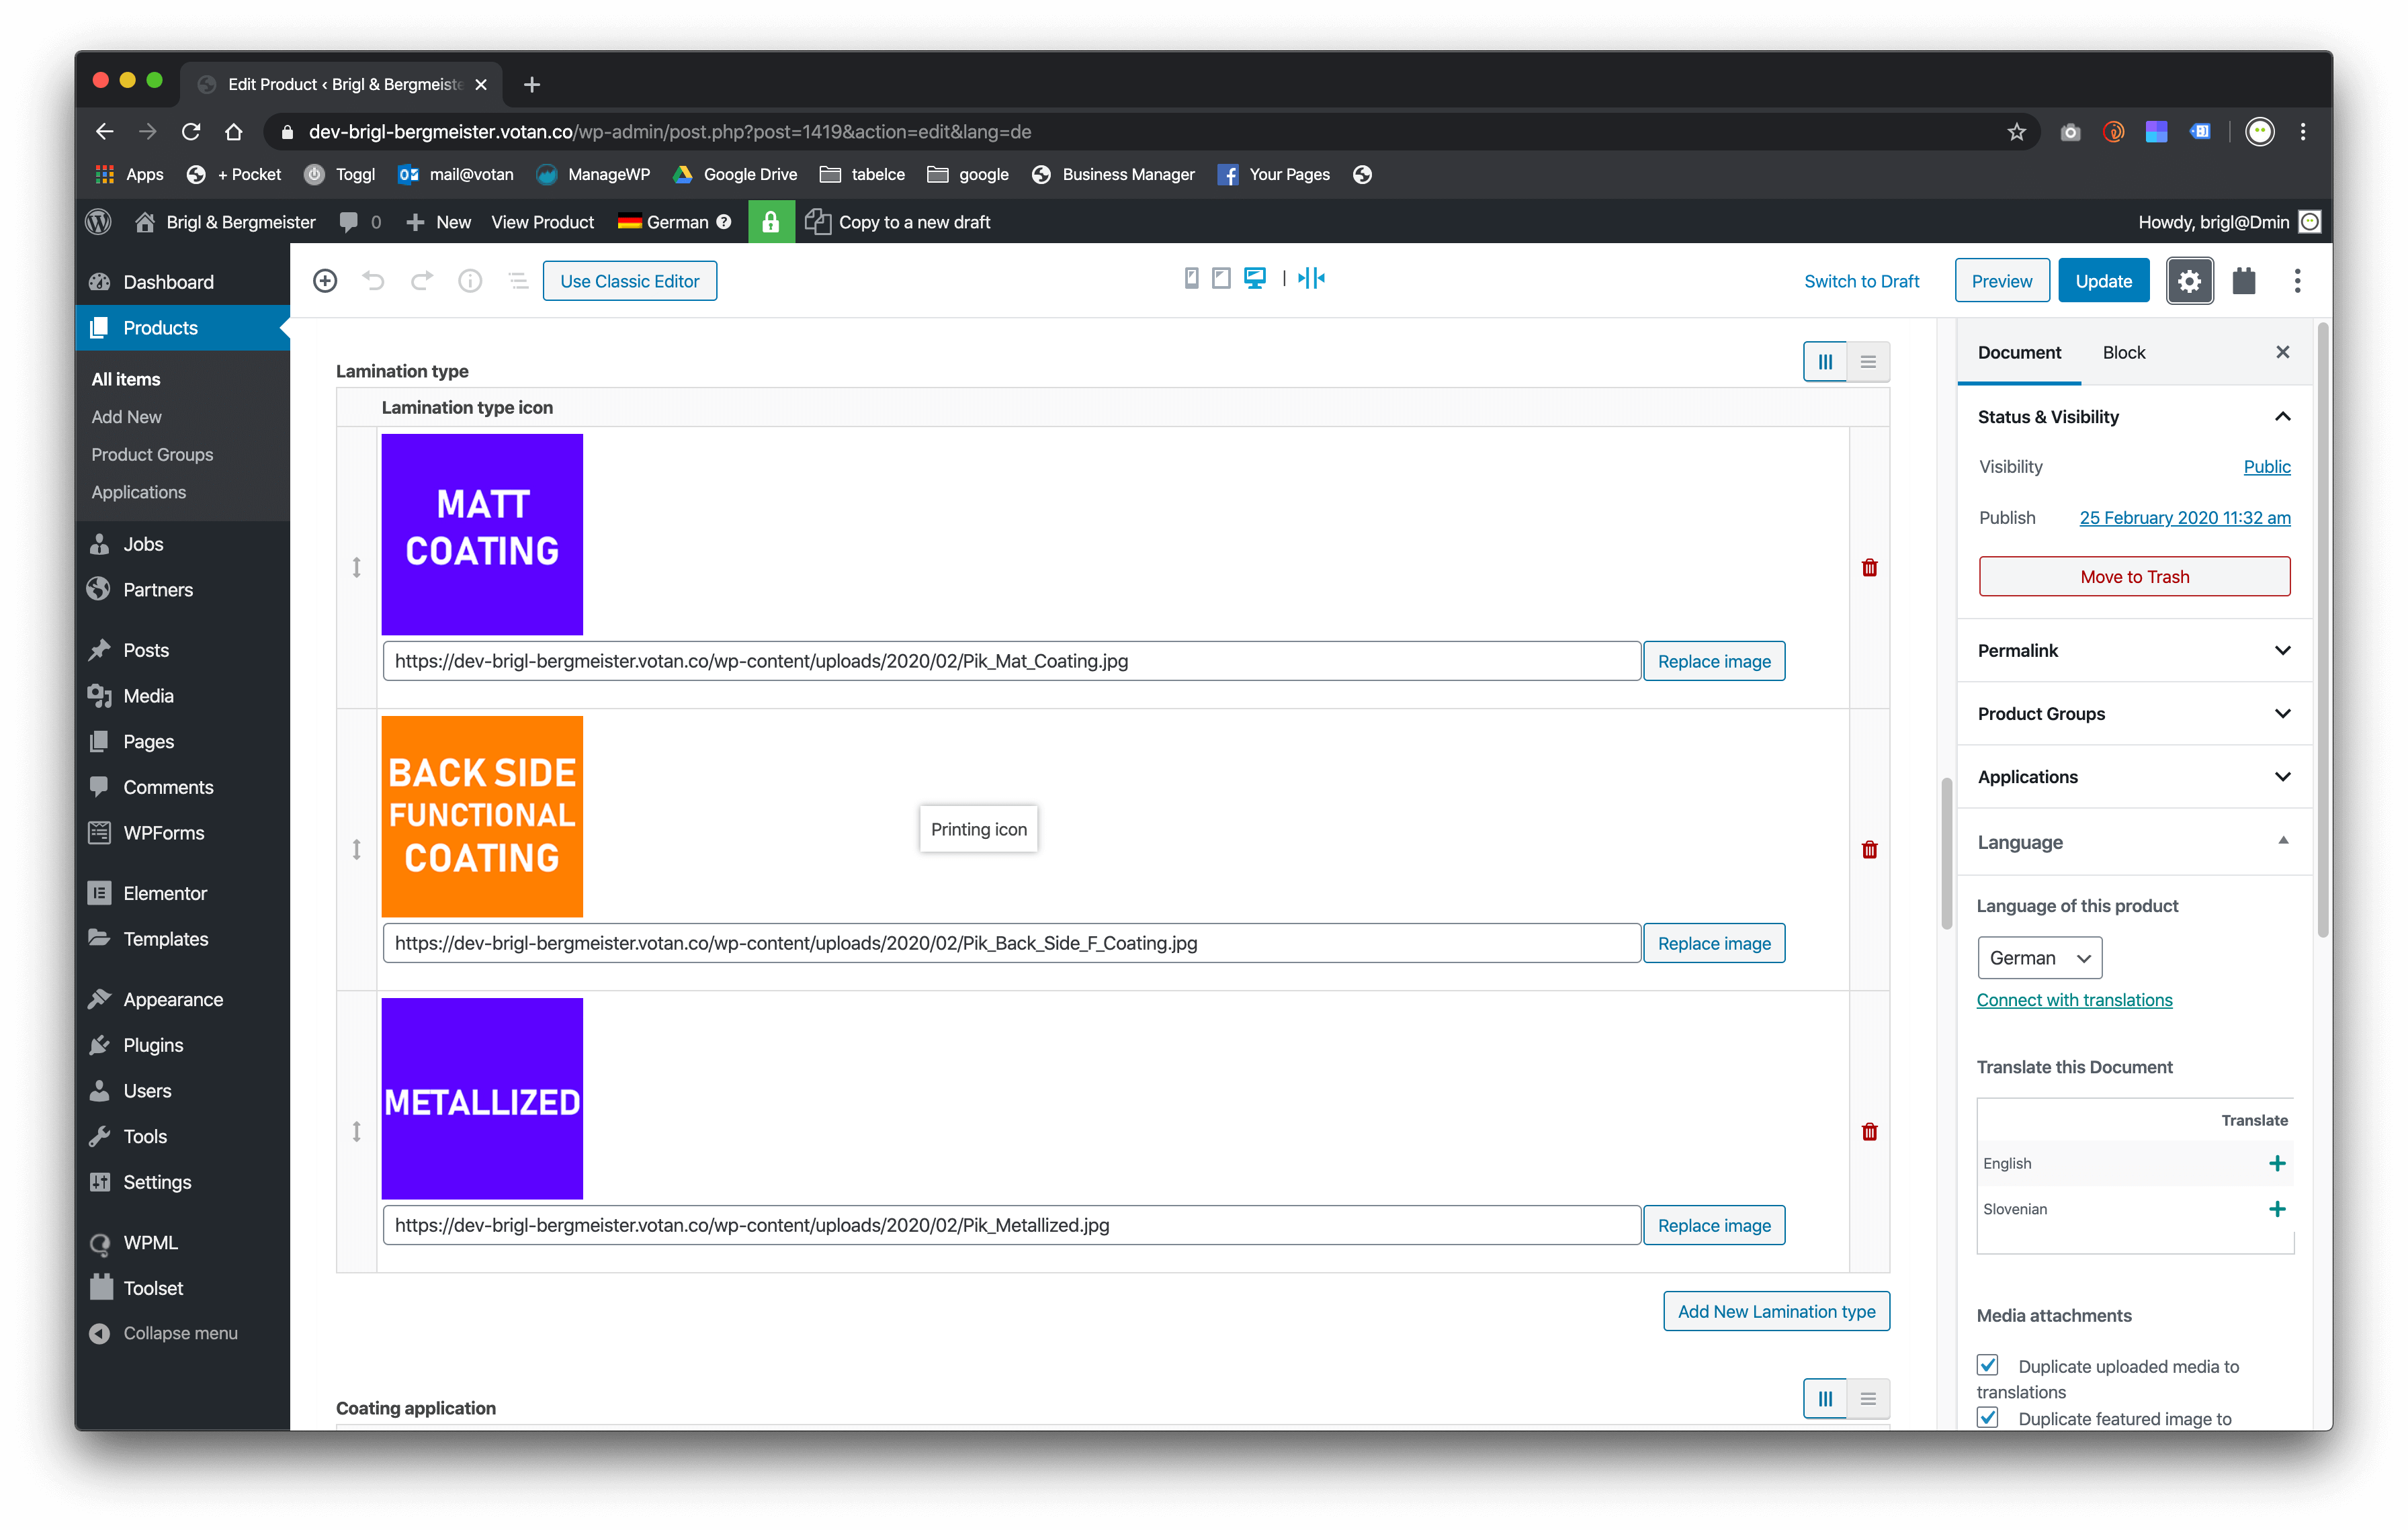The image size is (2408, 1530).
Task: Replace image for Matt Coating
Action: pos(1713,662)
